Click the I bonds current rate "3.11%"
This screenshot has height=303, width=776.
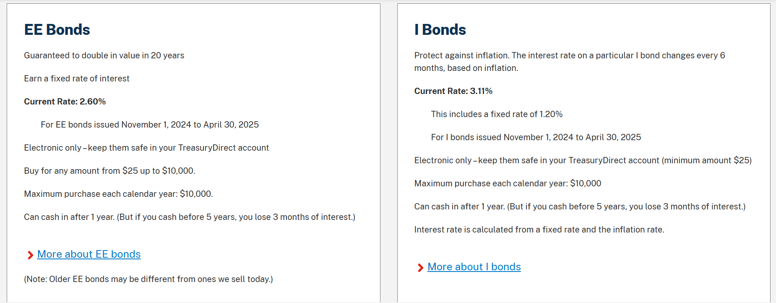pos(481,91)
